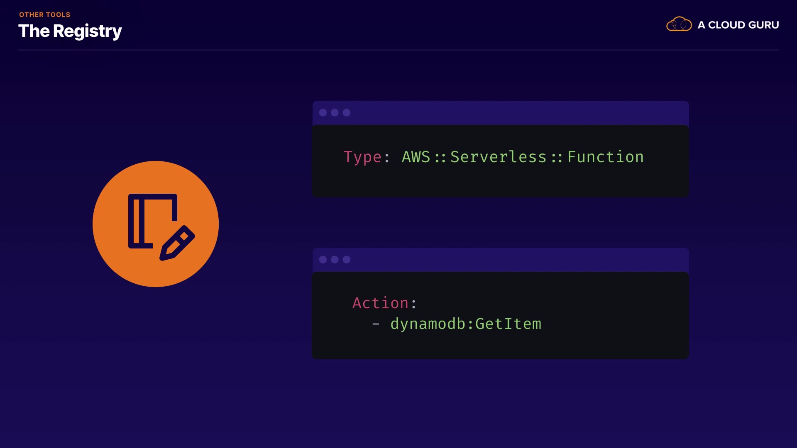
Task: Click first dot in bottom code window
Action: 323,260
